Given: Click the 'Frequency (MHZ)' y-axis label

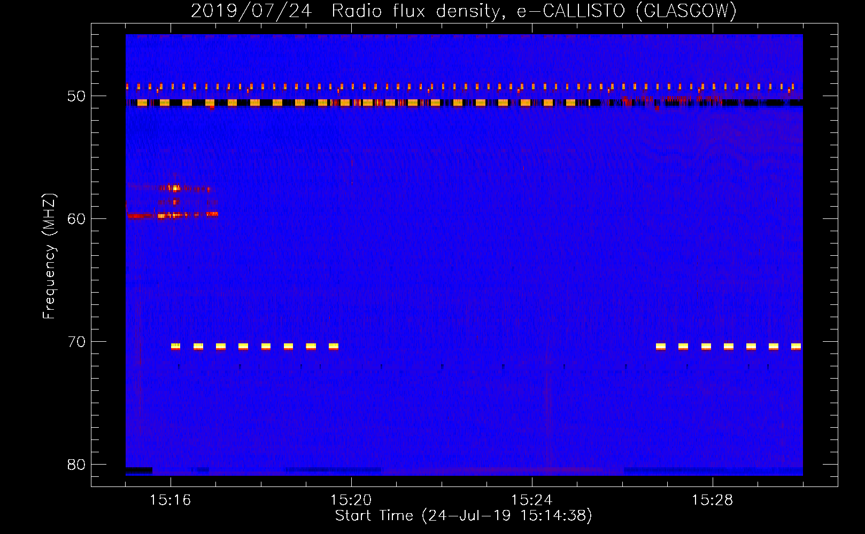Looking at the screenshot, I should (49, 256).
